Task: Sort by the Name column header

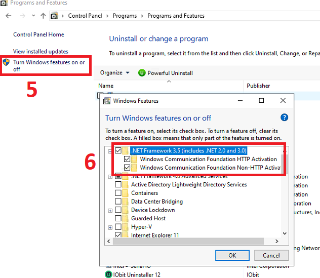Action: [x=106, y=86]
